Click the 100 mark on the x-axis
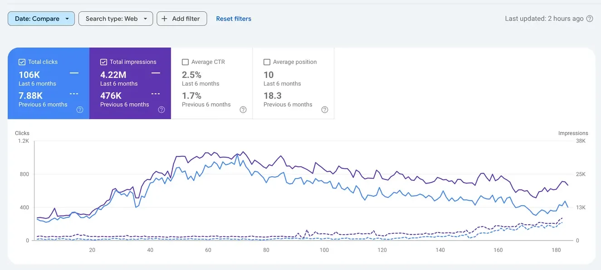The height and width of the screenshot is (270, 601). (x=324, y=250)
